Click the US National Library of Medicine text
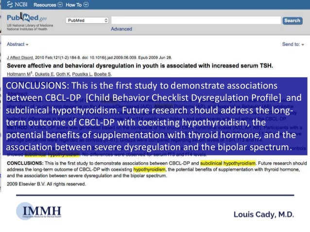The width and height of the screenshot is (310, 232). (x=30, y=25)
